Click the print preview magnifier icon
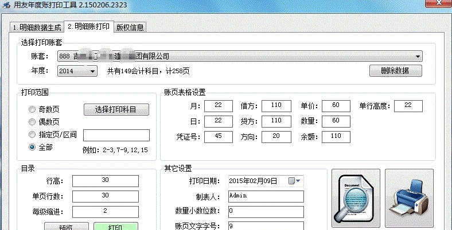Viewport: 452px width, 230px height. click(356, 199)
